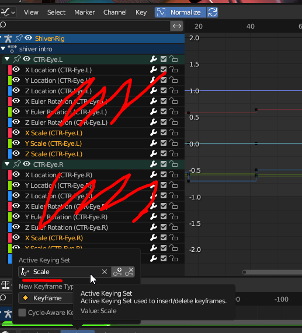The height and width of the screenshot is (333, 302).
Task: Click the invert filter arrows icon
Action: coord(177,26)
